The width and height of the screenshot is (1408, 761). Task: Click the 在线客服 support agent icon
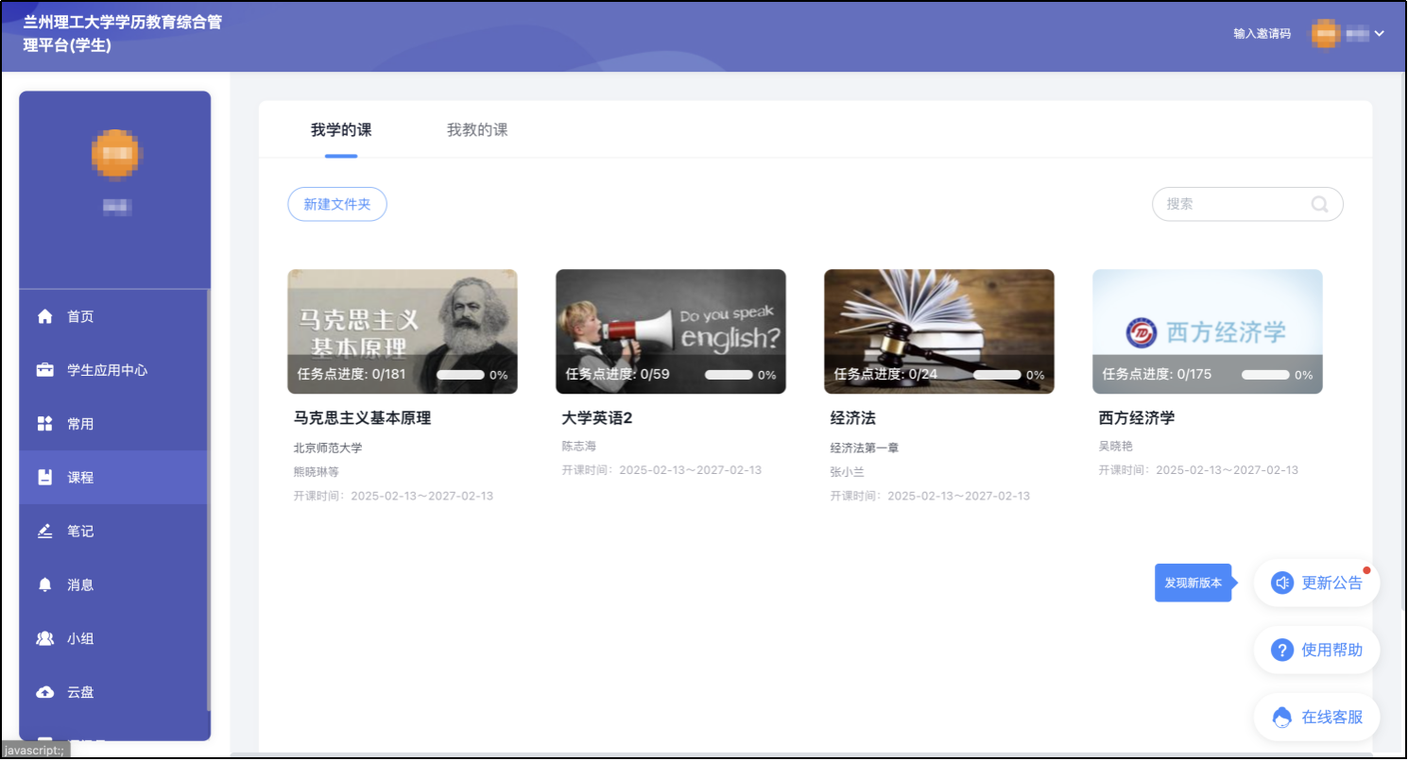click(1282, 718)
